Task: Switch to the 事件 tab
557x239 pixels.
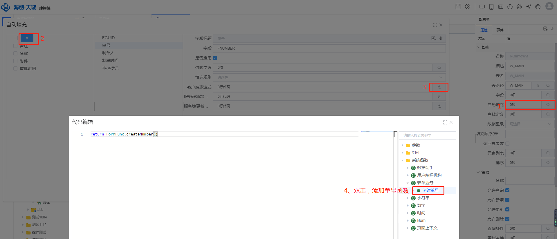Action: 500,30
